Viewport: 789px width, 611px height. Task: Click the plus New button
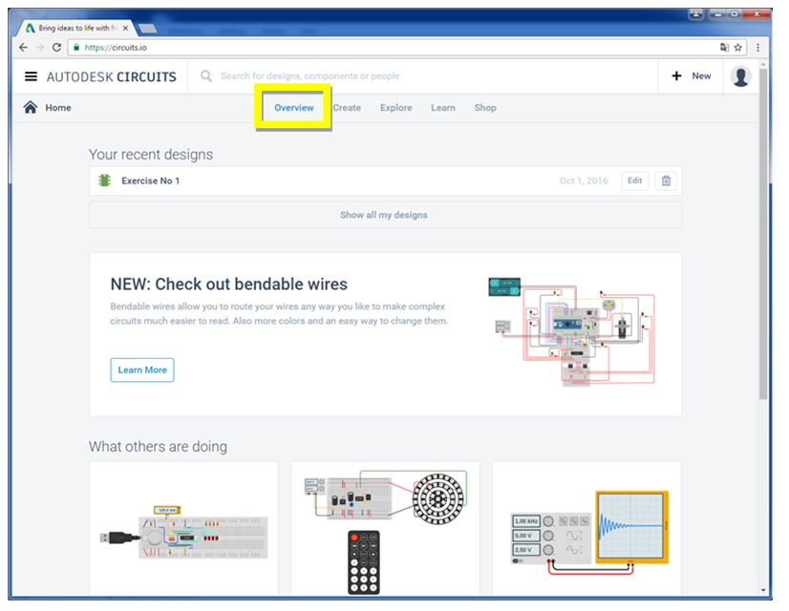click(691, 76)
